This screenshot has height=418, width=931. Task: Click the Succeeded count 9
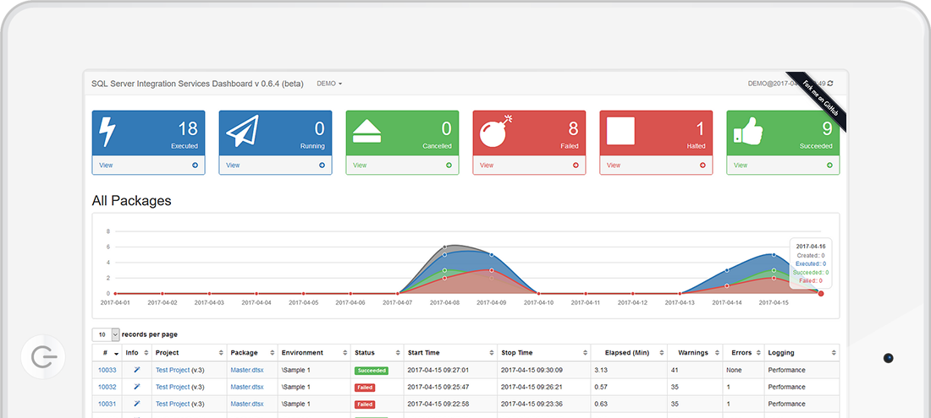coord(827,128)
